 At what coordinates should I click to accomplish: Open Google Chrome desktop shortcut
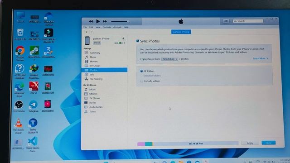pyautogui.click(x=20, y=53)
